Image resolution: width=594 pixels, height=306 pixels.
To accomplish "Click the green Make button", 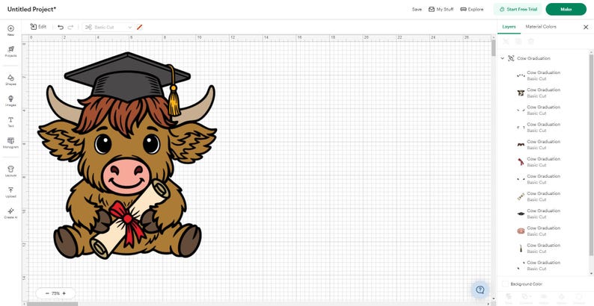I will [566, 10].
